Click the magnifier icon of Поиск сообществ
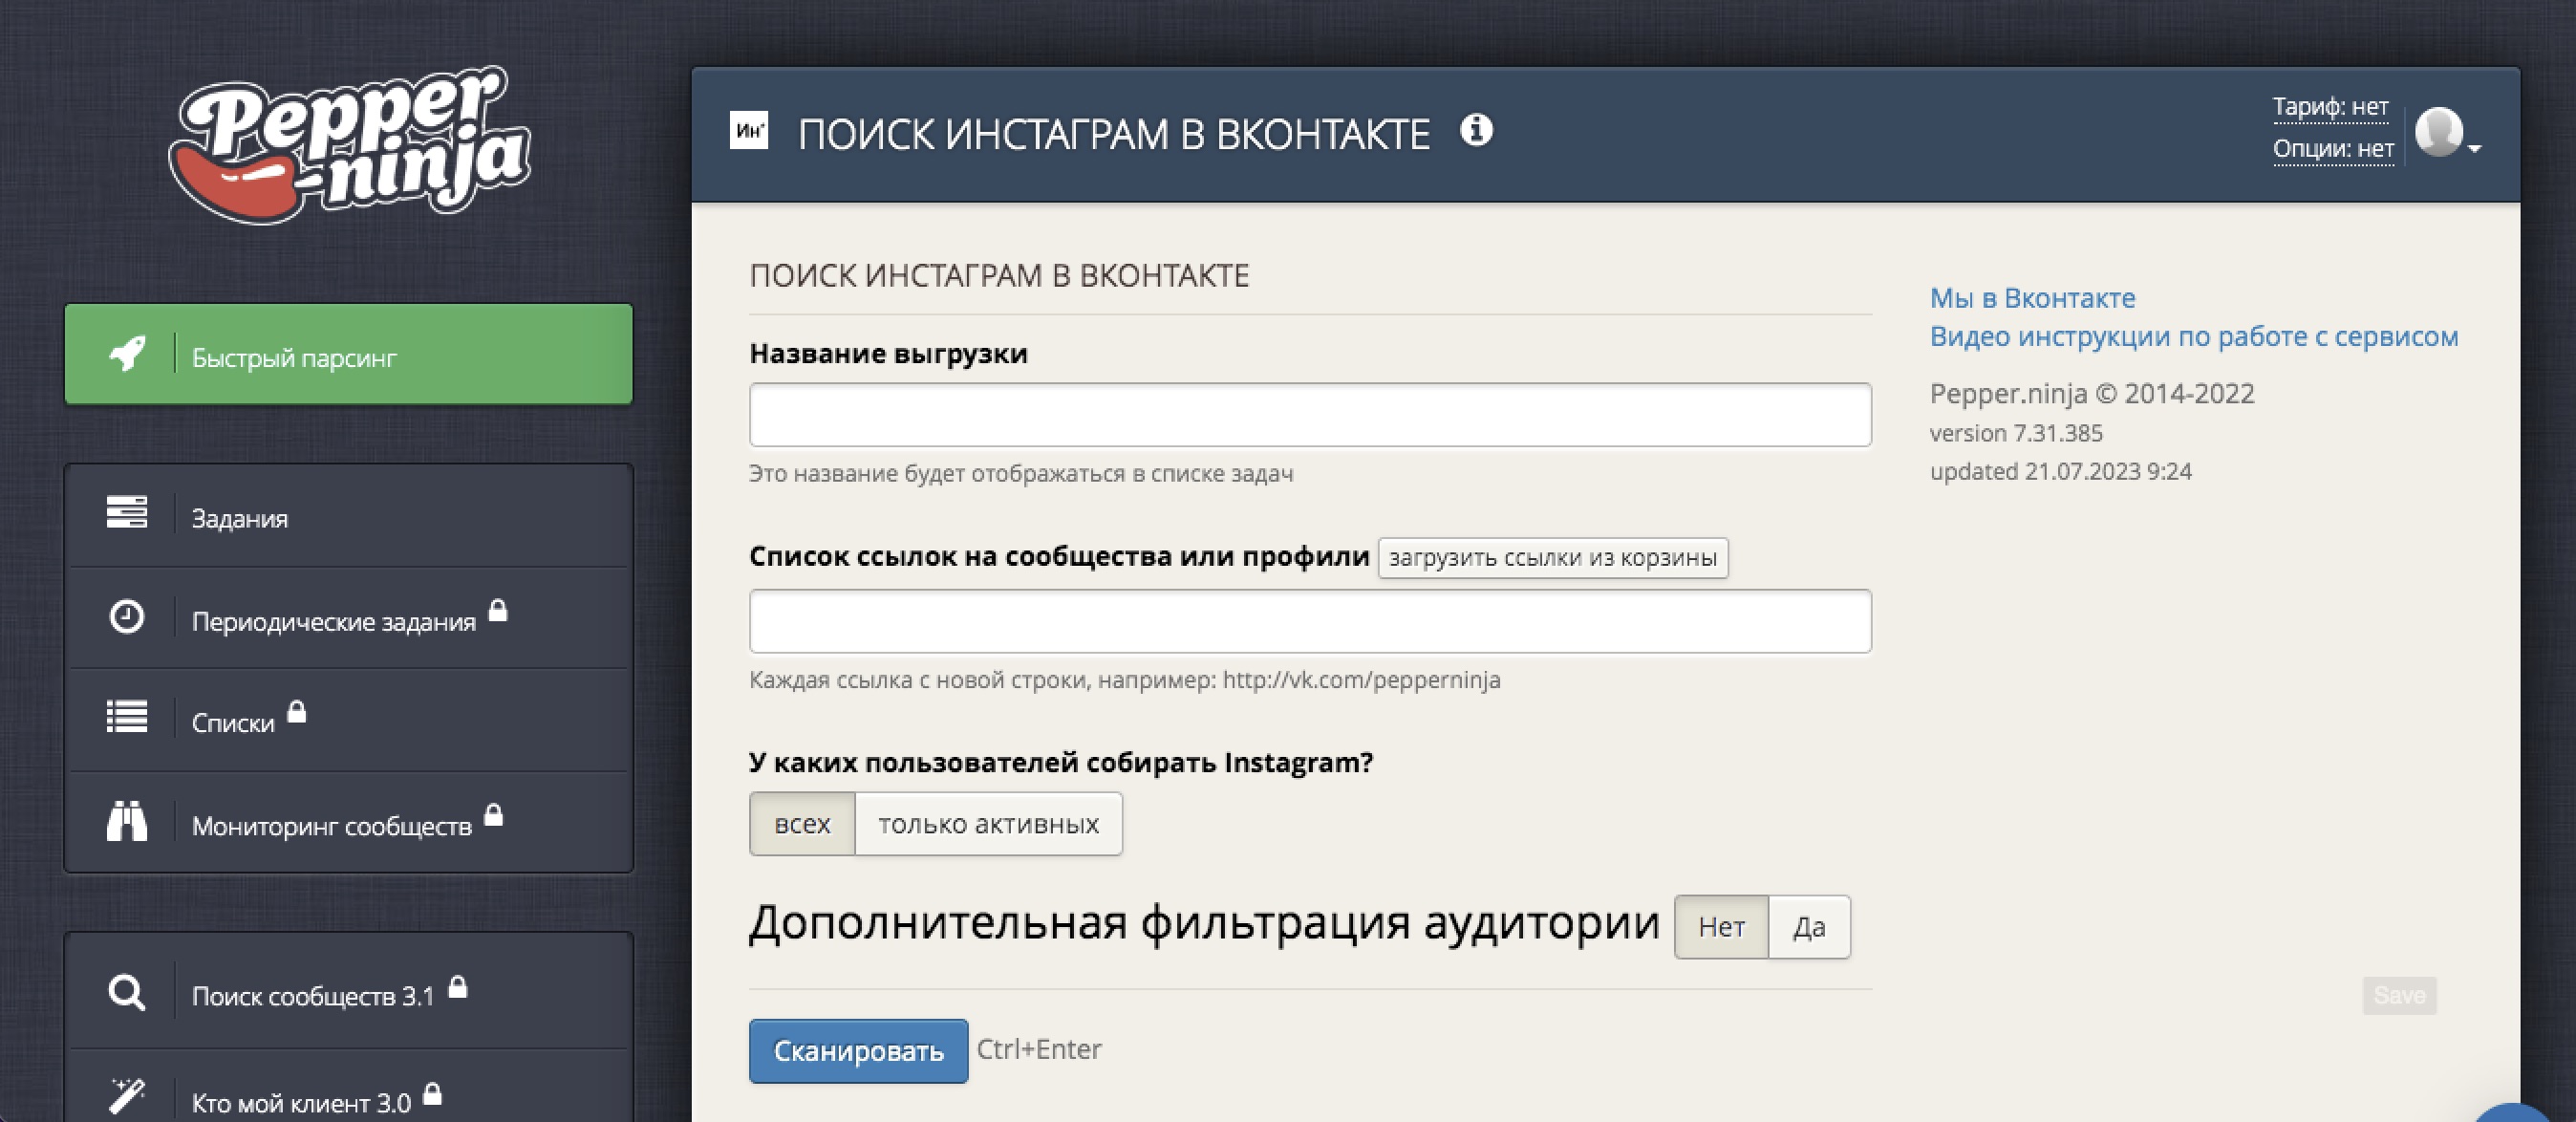Image resolution: width=2576 pixels, height=1122 pixels. tap(127, 993)
